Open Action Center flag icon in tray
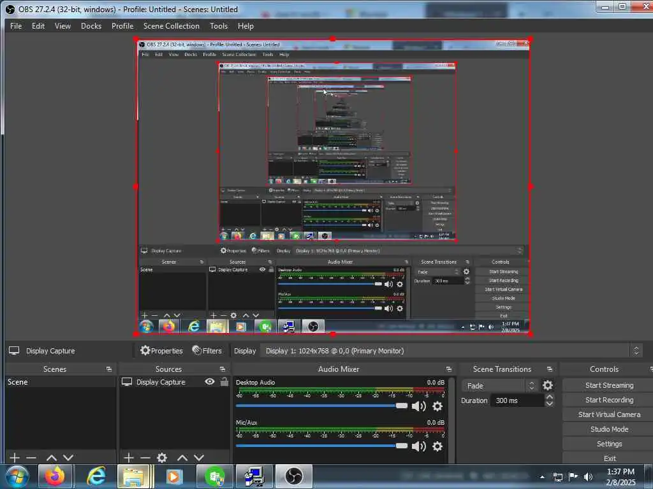The width and height of the screenshot is (653, 489). point(573,476)
